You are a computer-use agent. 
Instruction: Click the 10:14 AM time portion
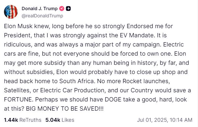click(181, 120)
